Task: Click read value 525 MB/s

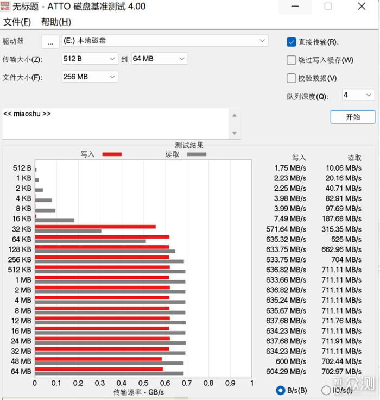Action: 346,239
